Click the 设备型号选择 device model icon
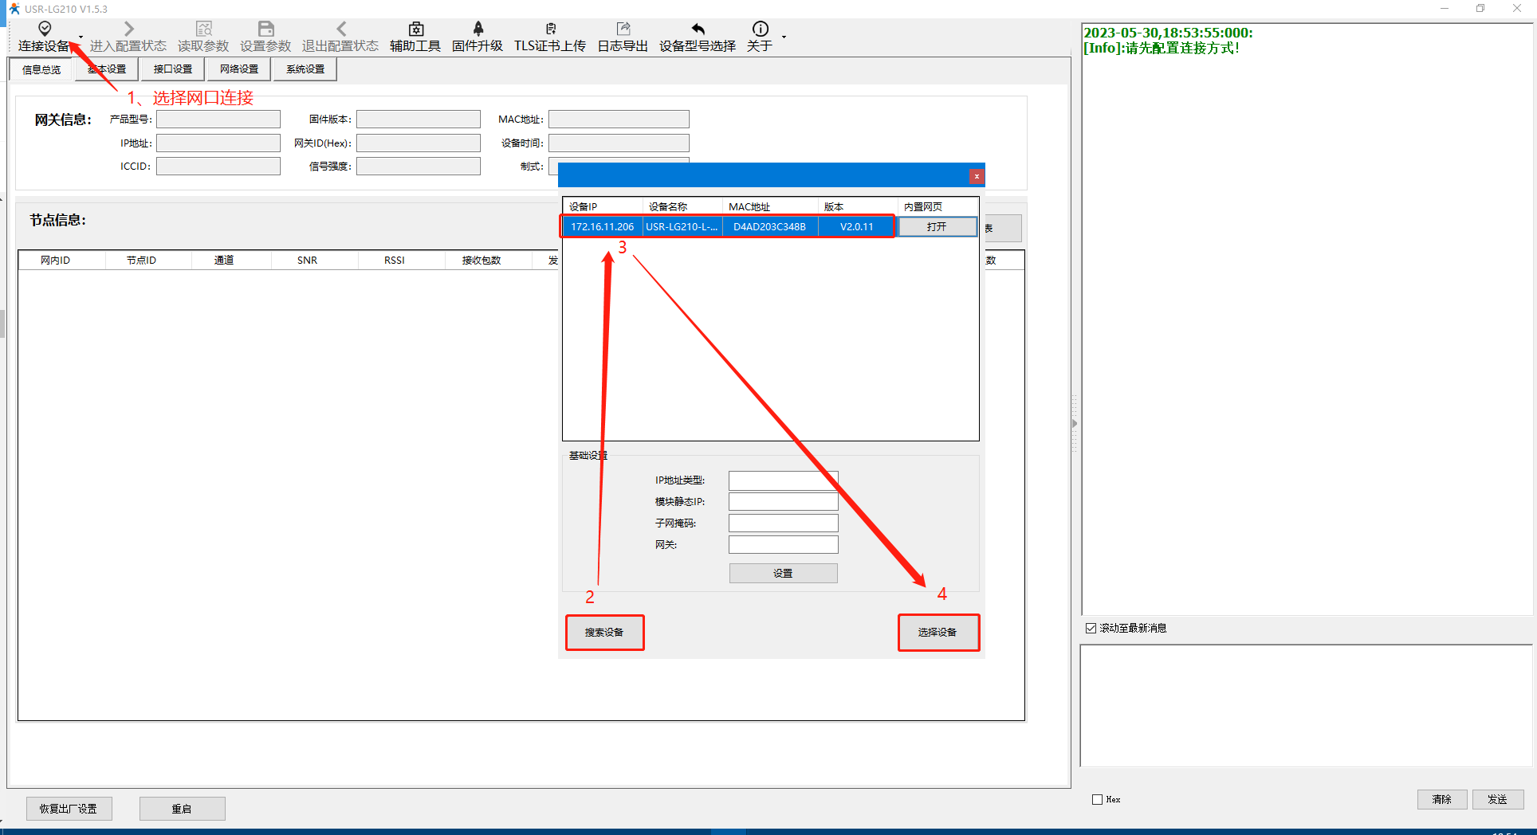The width and height of the screenshot is (1537, 835). tap(698, 29)
